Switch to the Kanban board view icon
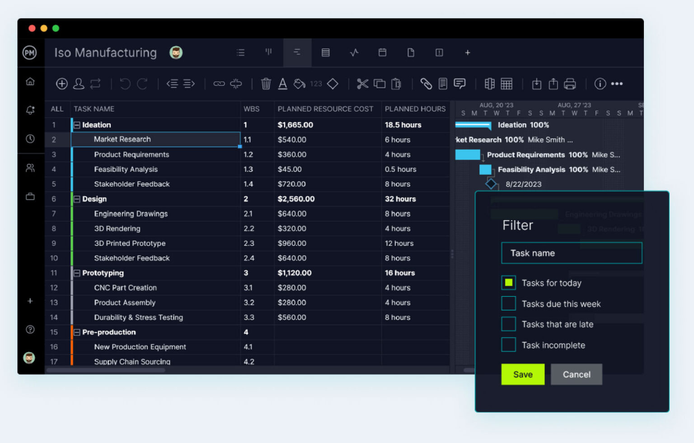Image resolution: width=694 pixels, height=443 pixels. 269,52
